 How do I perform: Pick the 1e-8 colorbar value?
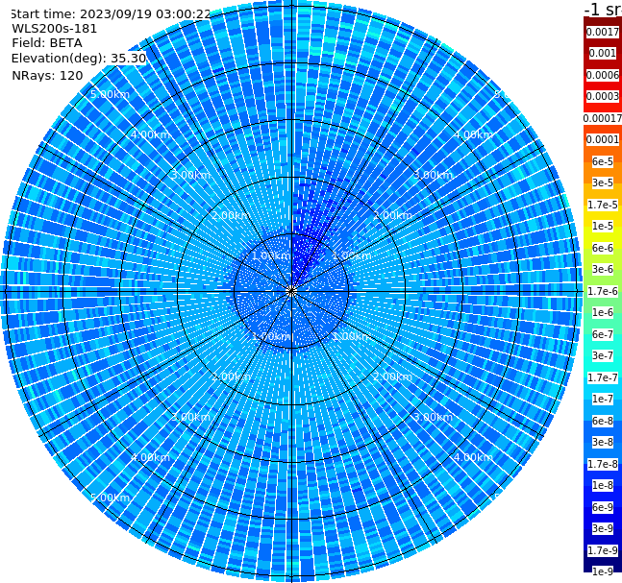[603, 485]
